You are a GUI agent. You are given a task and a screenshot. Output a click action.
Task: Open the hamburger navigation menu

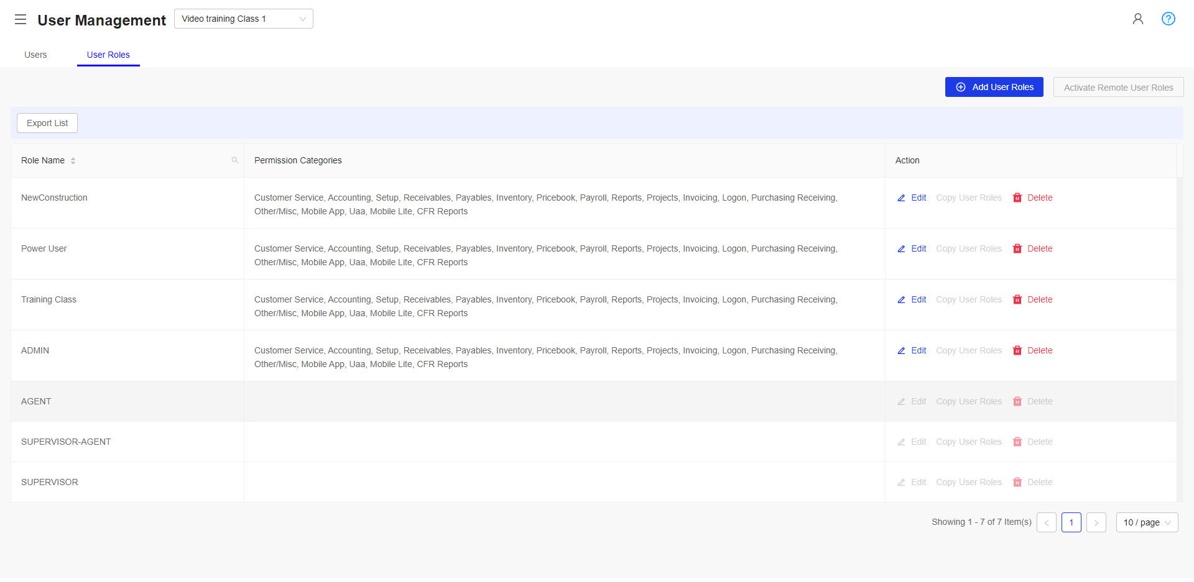21,19
